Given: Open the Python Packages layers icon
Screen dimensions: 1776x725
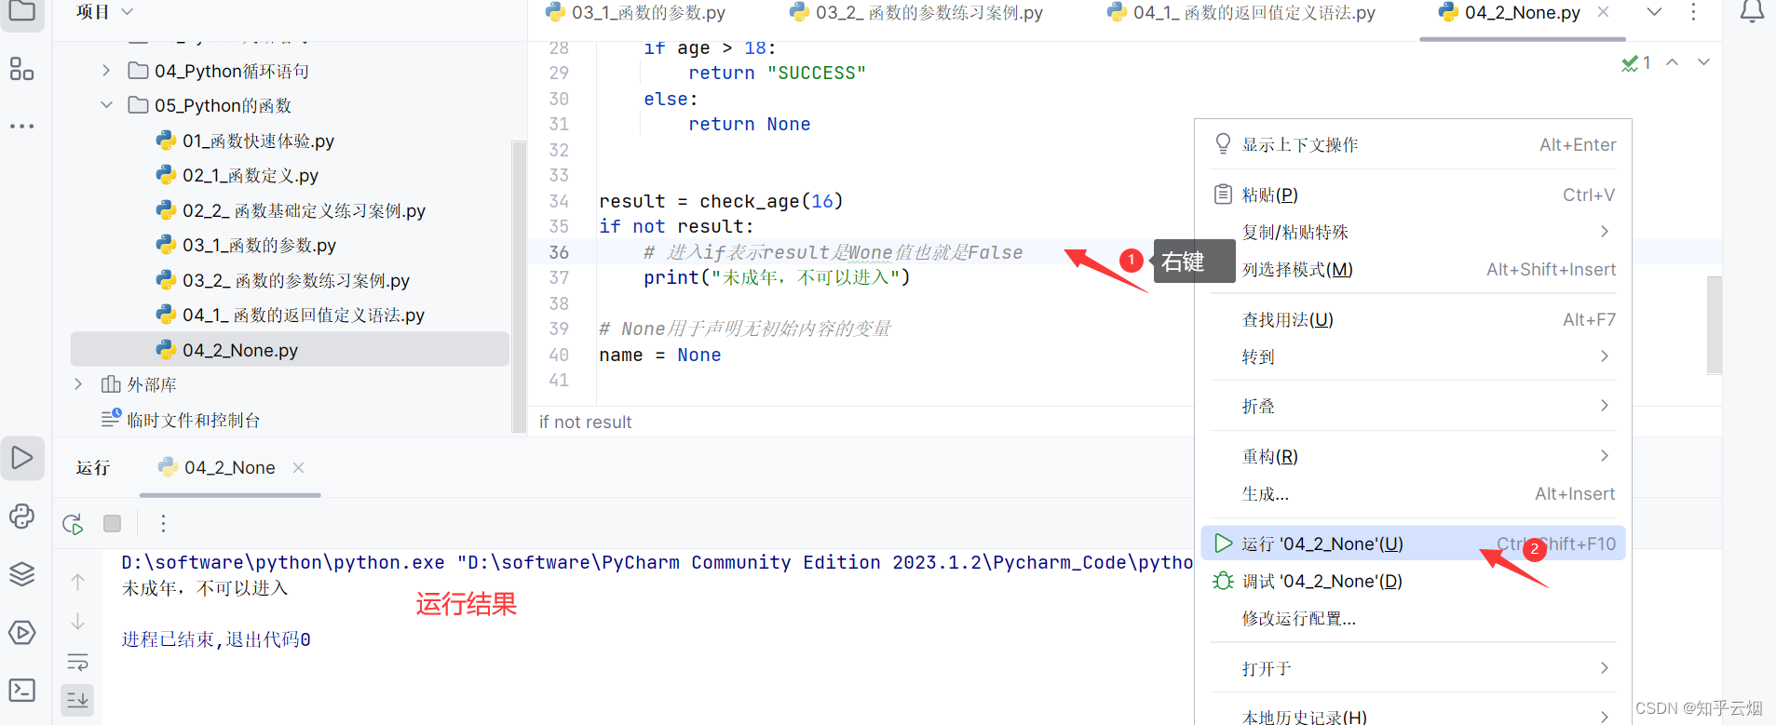Looking at the screenshot, I should (22, 574).
